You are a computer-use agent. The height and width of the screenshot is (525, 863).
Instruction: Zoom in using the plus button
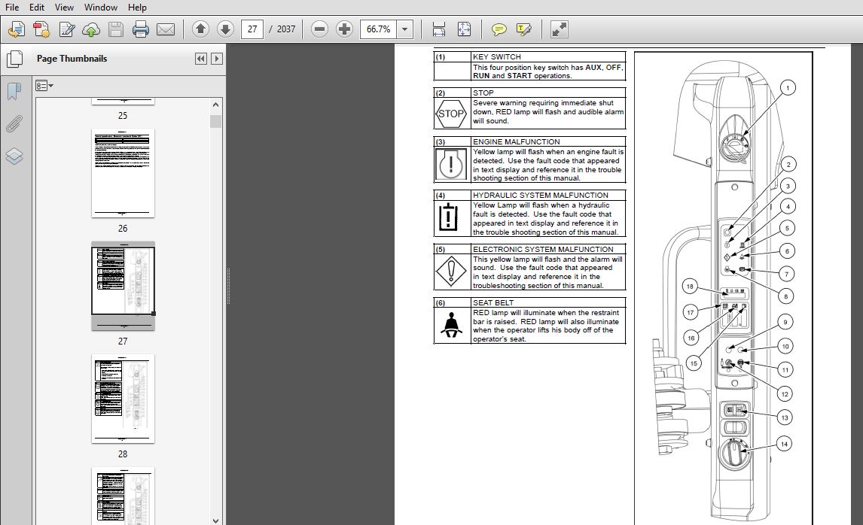click(344, 29)
